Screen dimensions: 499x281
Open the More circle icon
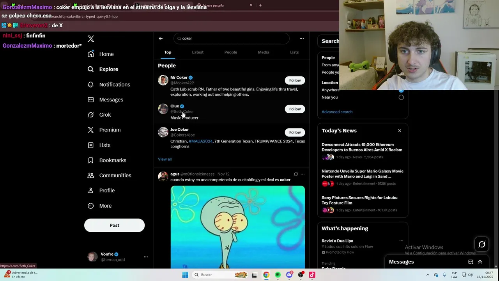tap(91, 206)
